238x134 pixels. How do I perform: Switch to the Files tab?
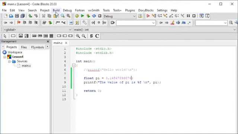[x=24, y=47]
